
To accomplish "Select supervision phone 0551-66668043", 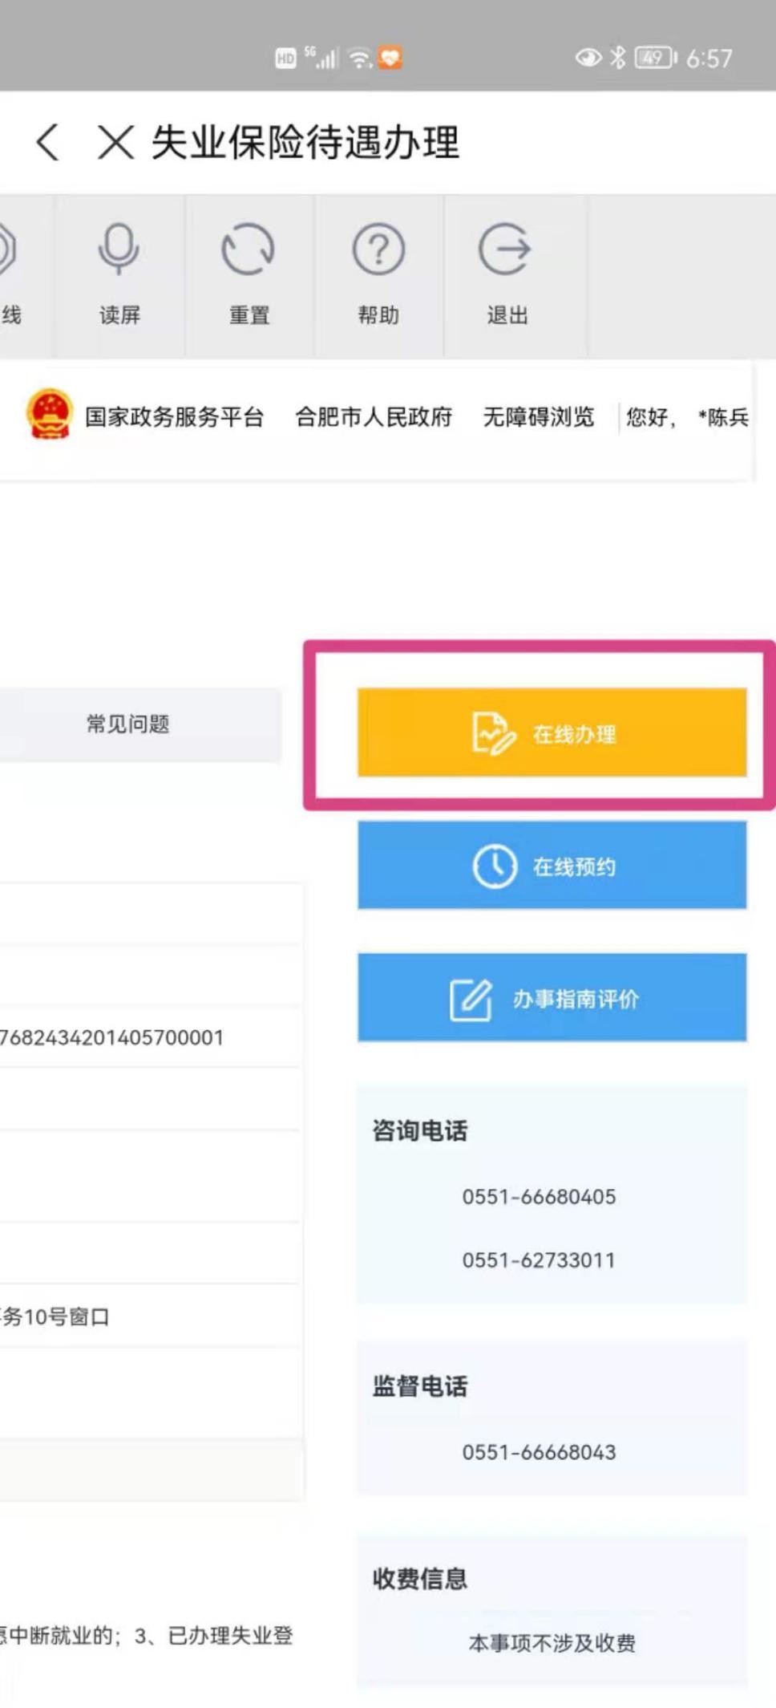I will 539,1452.
